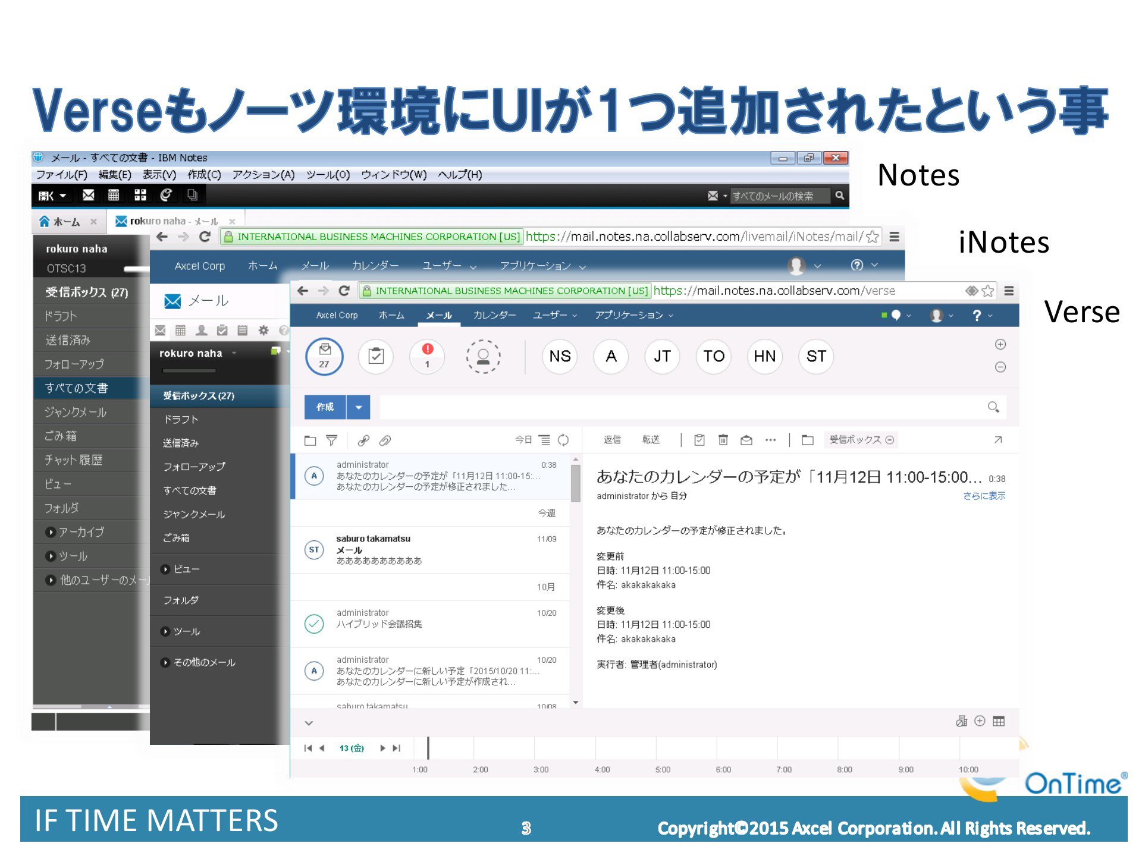Click the Verse browser bookmark star

coord(988,291)
